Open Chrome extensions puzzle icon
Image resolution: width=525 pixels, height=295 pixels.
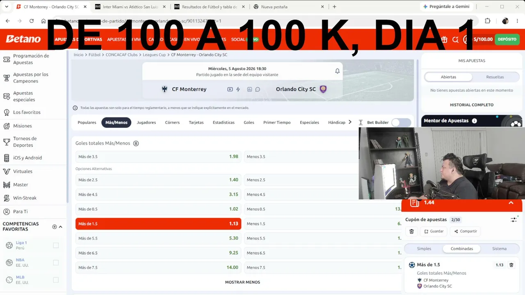click(x=488, y=21)
